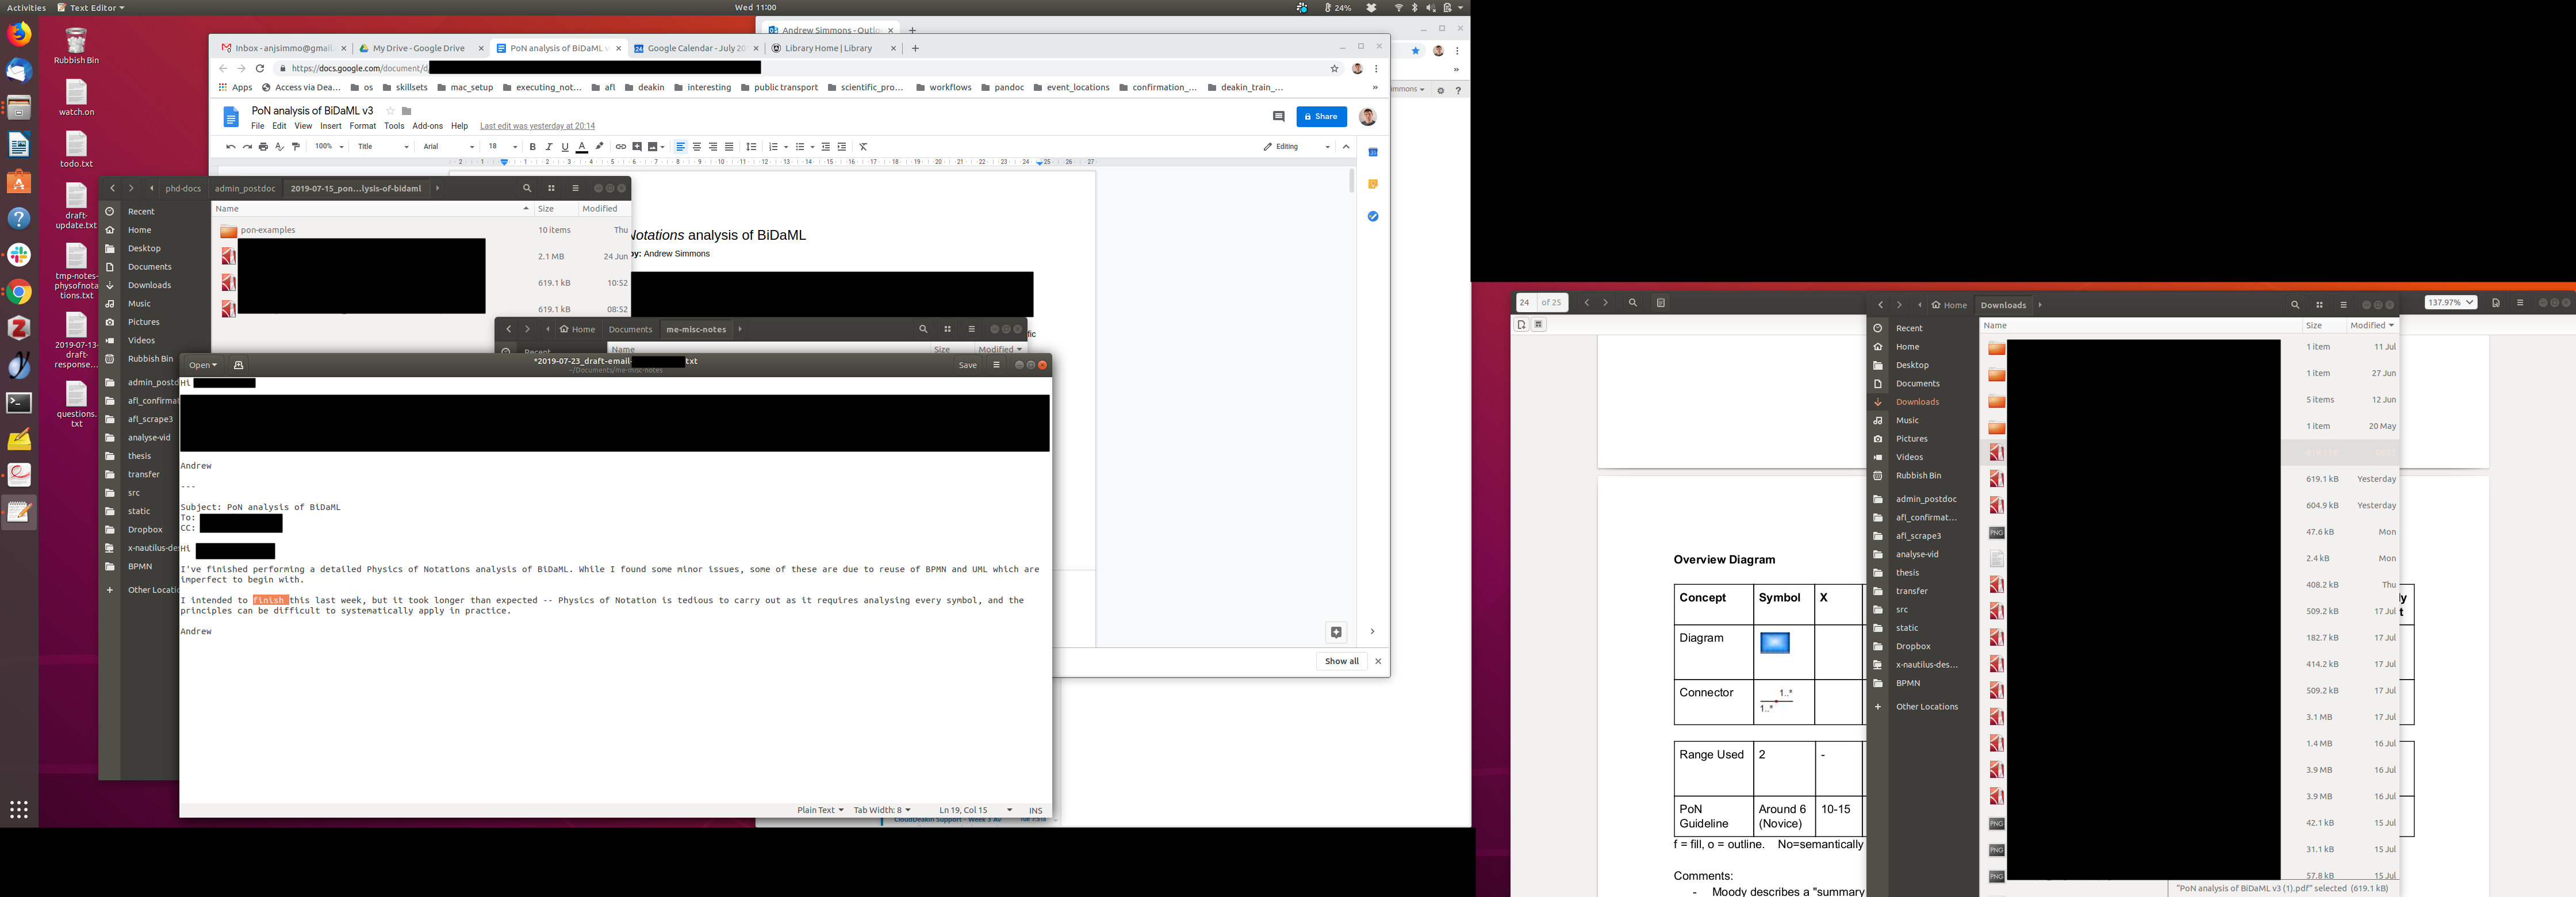Open the text color picker
The image size is (2576, 897).
click(582, 147)
